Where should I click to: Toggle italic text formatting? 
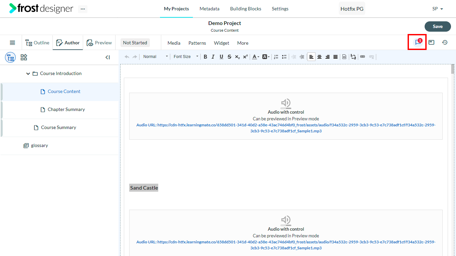coord(213,57)
